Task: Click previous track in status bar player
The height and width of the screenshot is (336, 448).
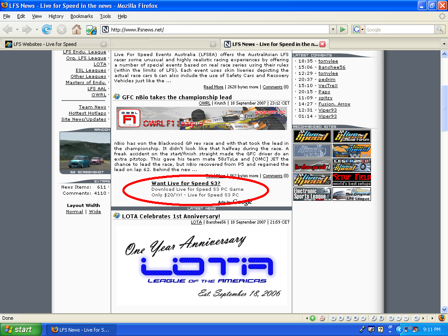Action: point(333,318)
